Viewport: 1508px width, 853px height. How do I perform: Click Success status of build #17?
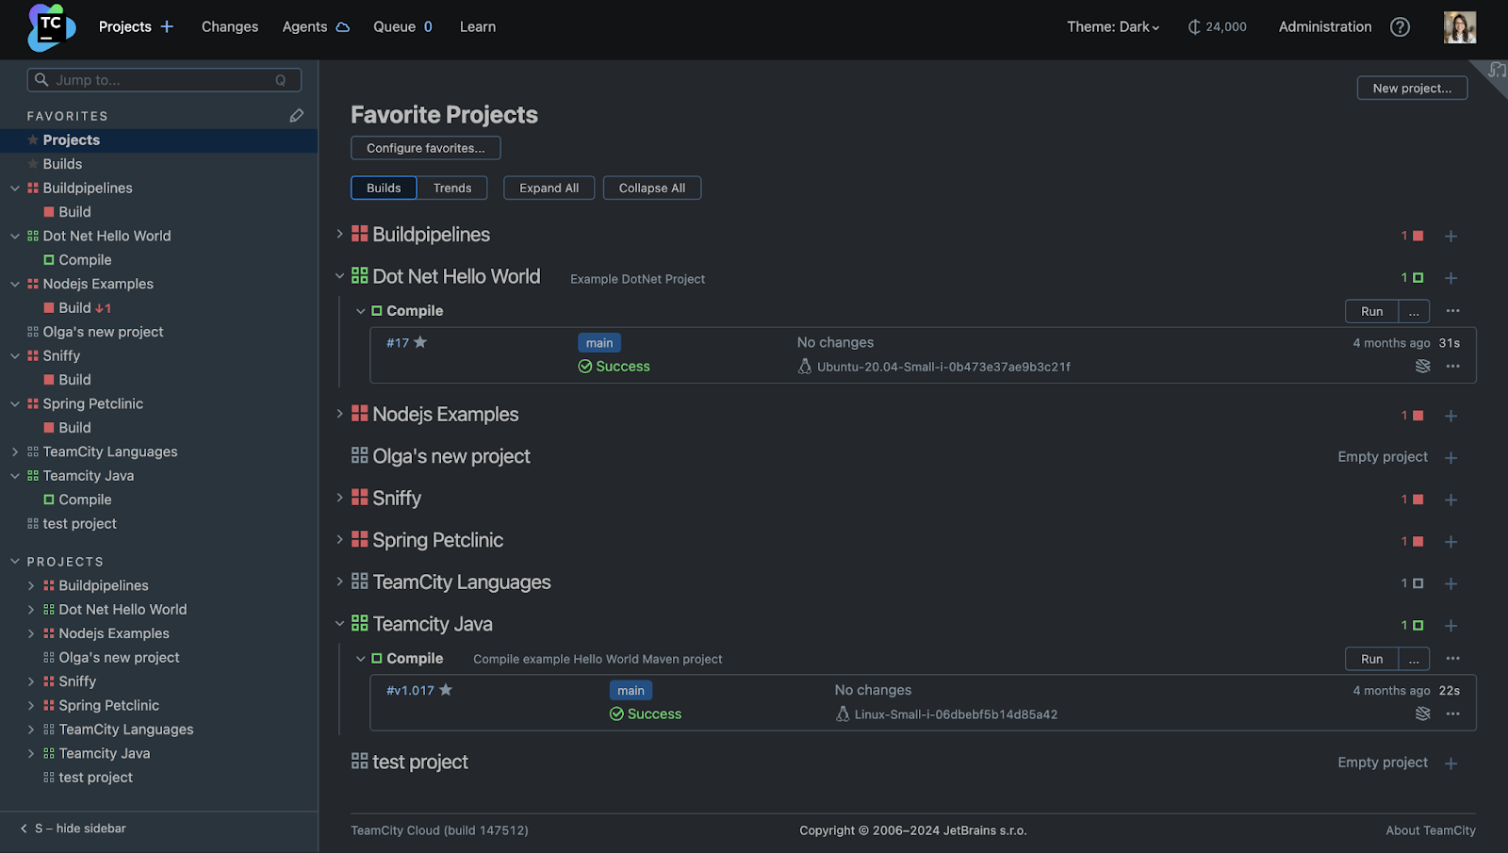pyautogui.click(x=615, y=367)
